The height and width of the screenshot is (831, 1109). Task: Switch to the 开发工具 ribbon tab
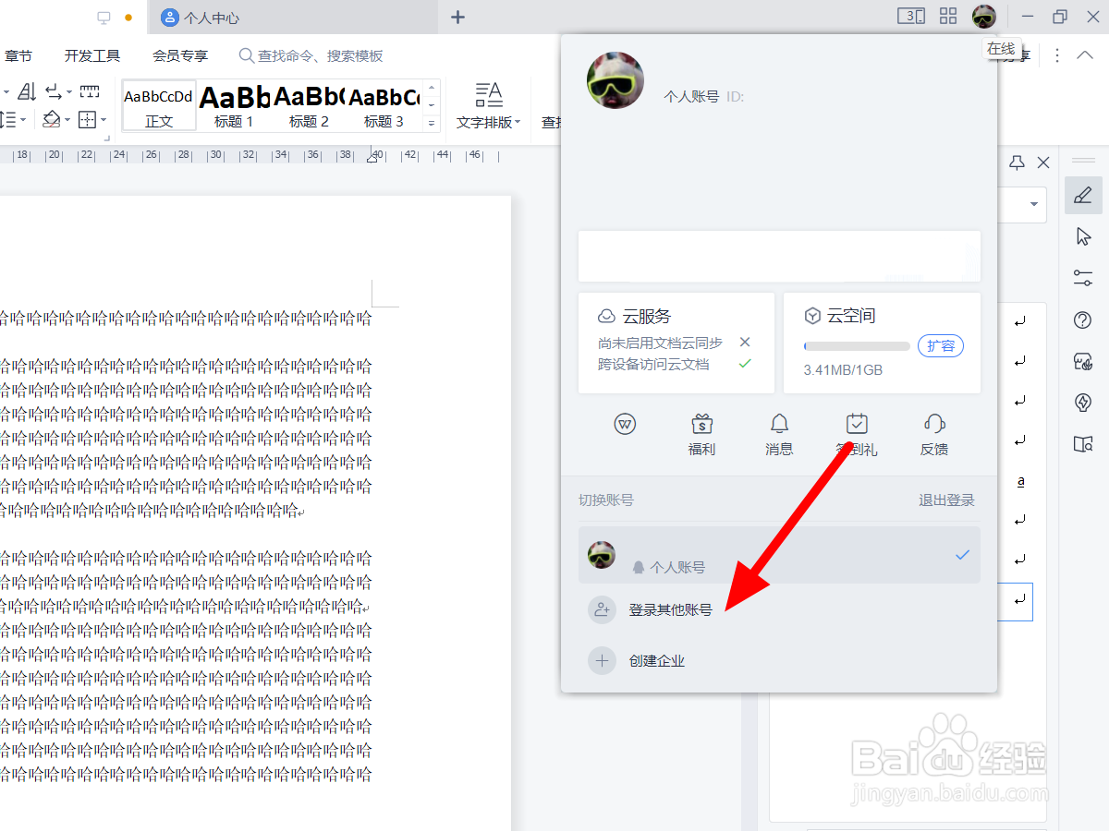coord(91,55)
